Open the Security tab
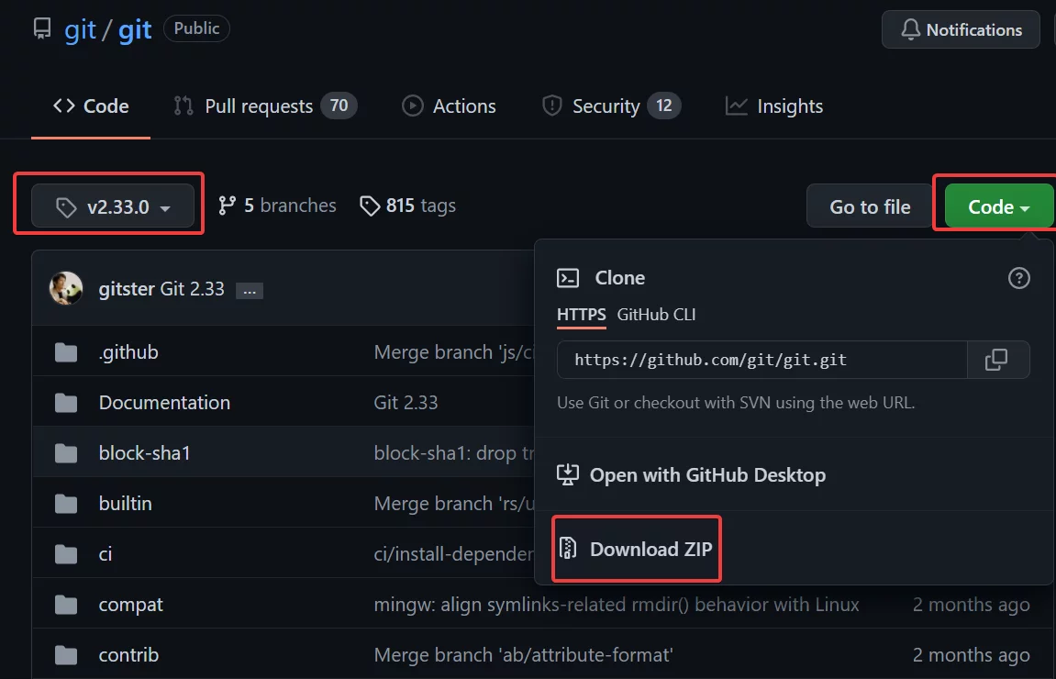This screenshot has height=679, width=1056. click(x=612, y=106)
